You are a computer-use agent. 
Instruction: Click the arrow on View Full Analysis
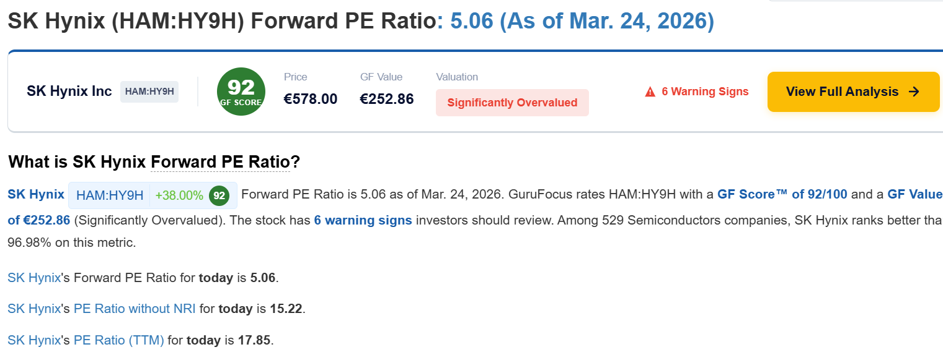(x=914, y=92)
